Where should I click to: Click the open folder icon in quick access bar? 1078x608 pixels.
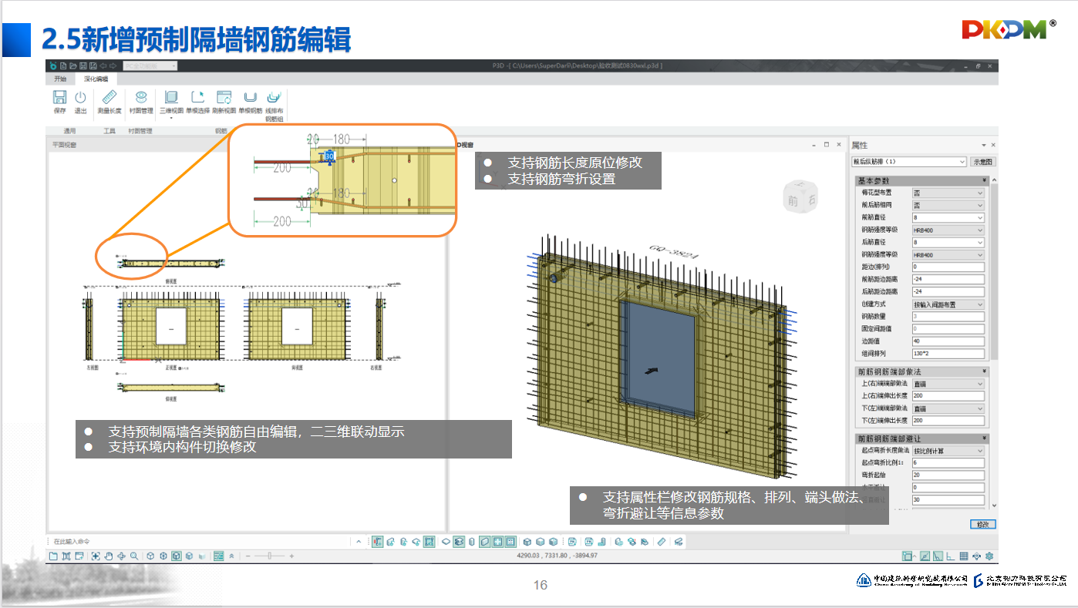coord(73,66)
